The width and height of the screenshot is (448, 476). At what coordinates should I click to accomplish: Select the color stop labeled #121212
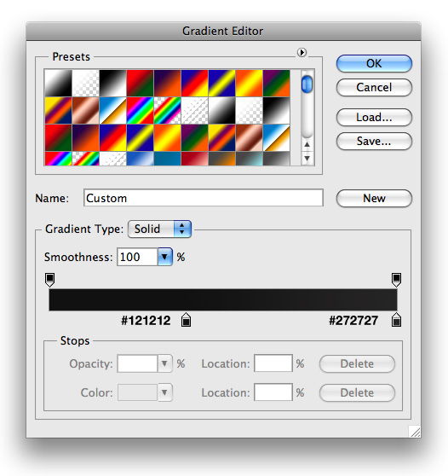187,320
